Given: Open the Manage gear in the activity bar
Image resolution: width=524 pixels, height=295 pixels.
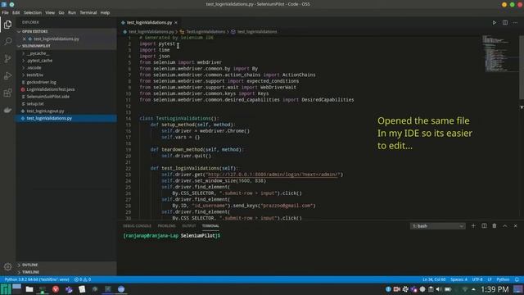Looking at the screenshot, I should [x=7, y=266].
